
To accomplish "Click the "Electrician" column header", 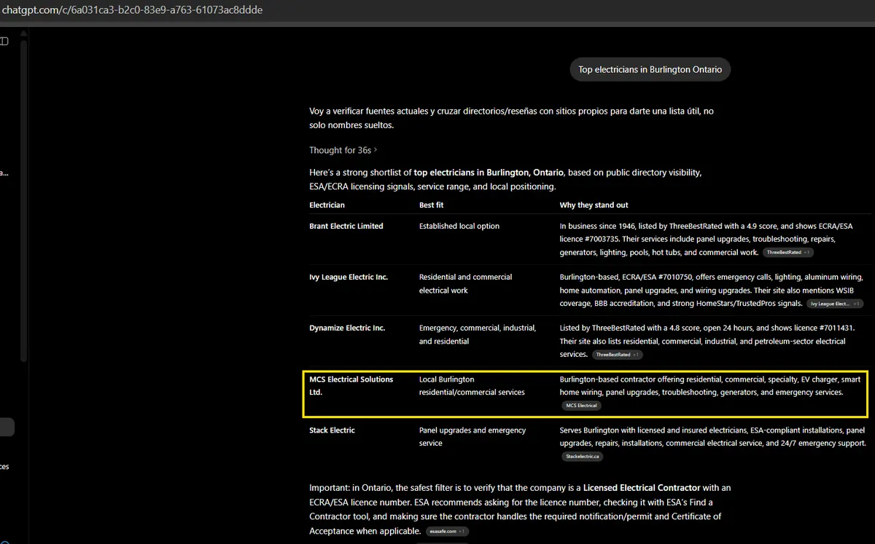I will coord(327,205).
